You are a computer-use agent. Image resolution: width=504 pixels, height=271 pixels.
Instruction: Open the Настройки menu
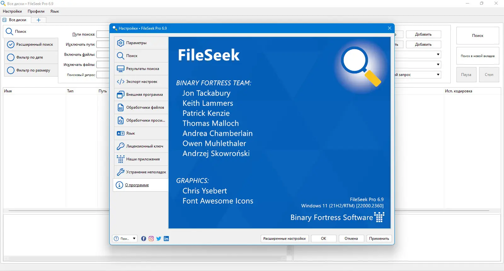coord(12,11)
